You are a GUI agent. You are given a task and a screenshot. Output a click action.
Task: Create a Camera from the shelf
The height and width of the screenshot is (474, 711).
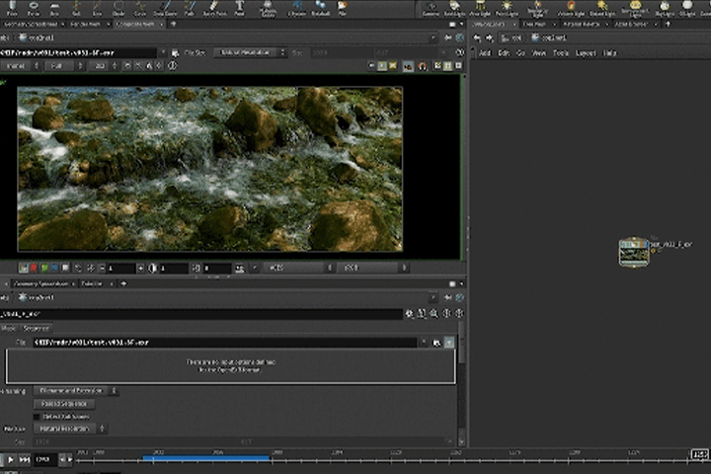tap(431, 8)
